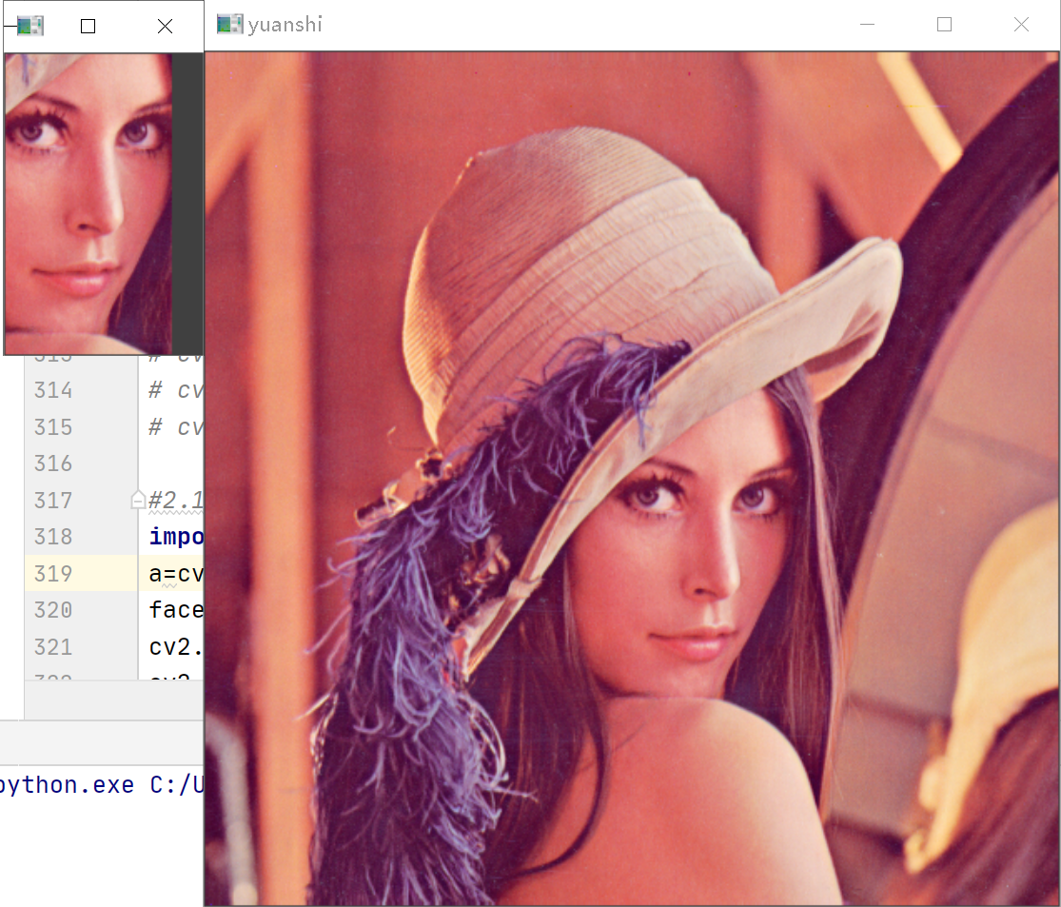Image resolution: width=1061 pixels, height=907 pixels.
Task: Toggle code folding marker at line 317
Action: (x=138, y=500)
